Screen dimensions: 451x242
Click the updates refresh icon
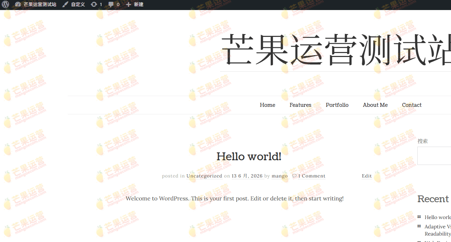[94, 4]
